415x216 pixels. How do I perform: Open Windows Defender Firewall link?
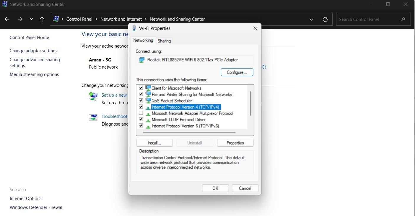(37, 207)
